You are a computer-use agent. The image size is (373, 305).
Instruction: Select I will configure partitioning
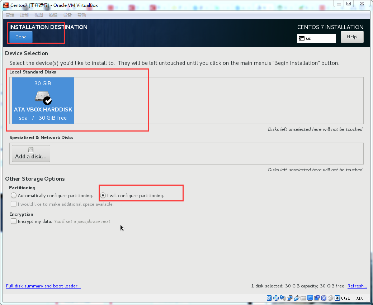click(103, 195)
